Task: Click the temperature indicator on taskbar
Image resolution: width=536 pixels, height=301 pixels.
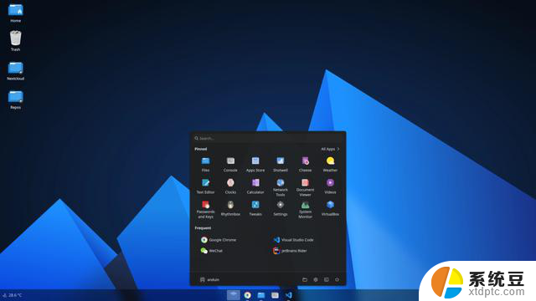Action: [13, 295]
